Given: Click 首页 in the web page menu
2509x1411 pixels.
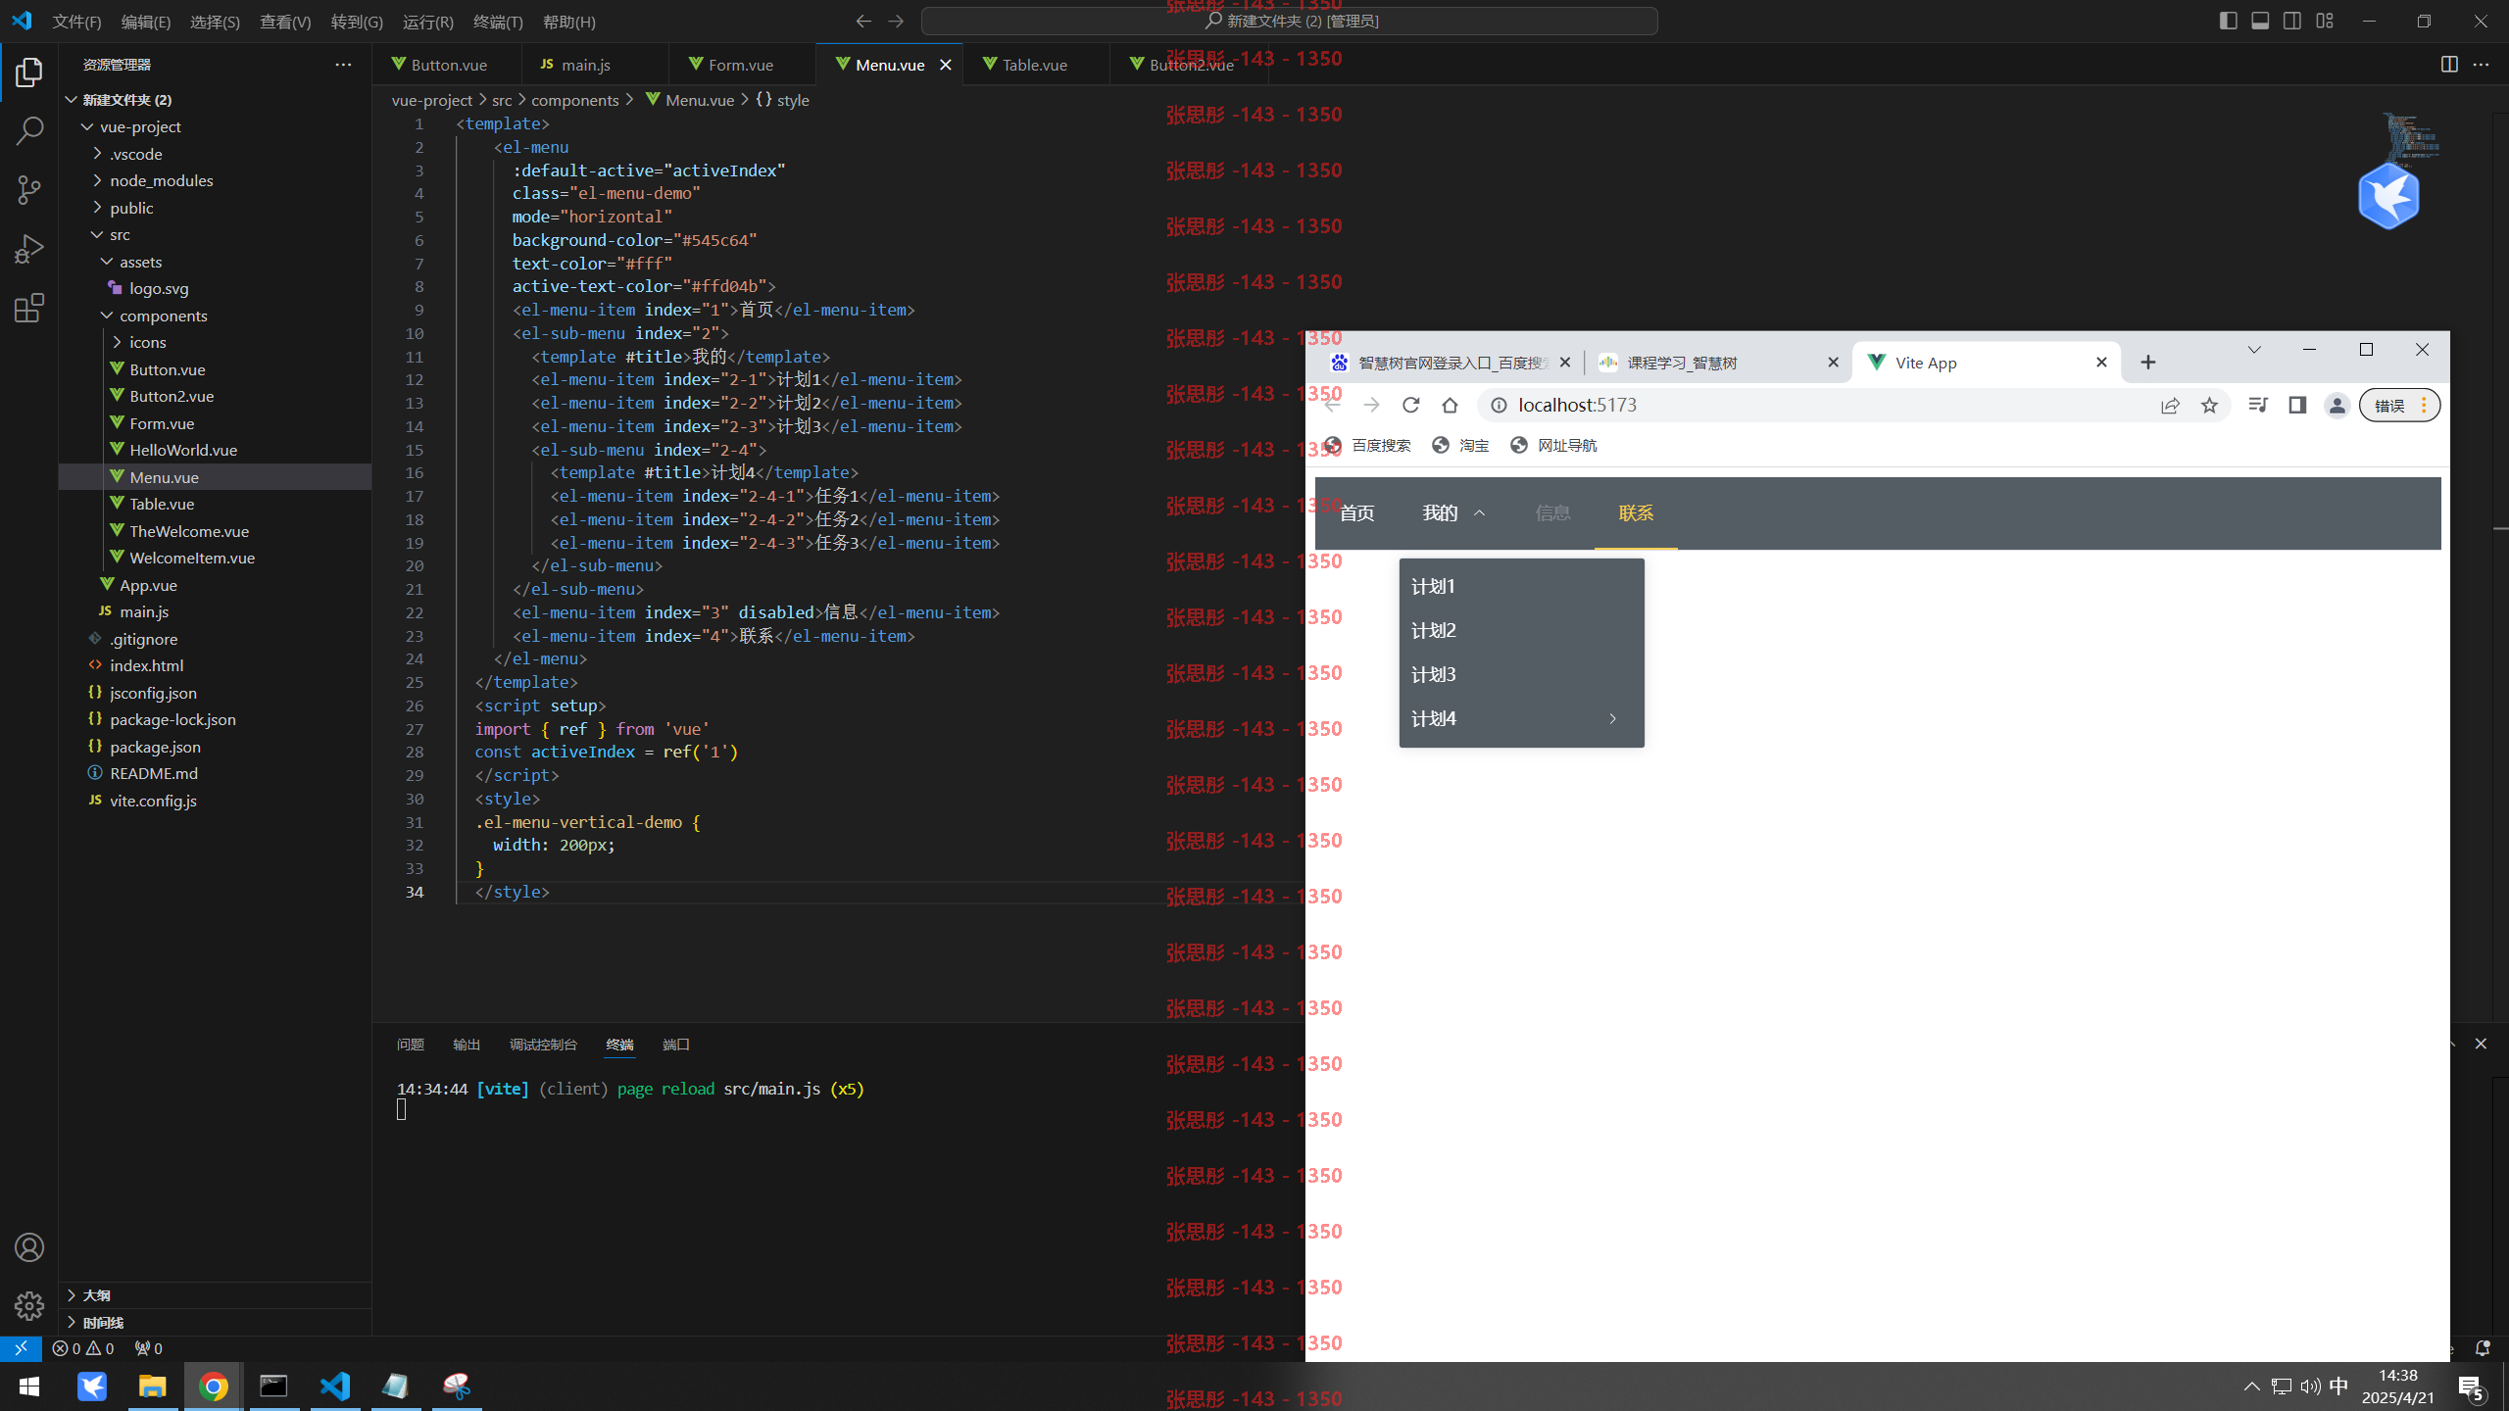Looking at the screenshot, I should click(1356, 513).
